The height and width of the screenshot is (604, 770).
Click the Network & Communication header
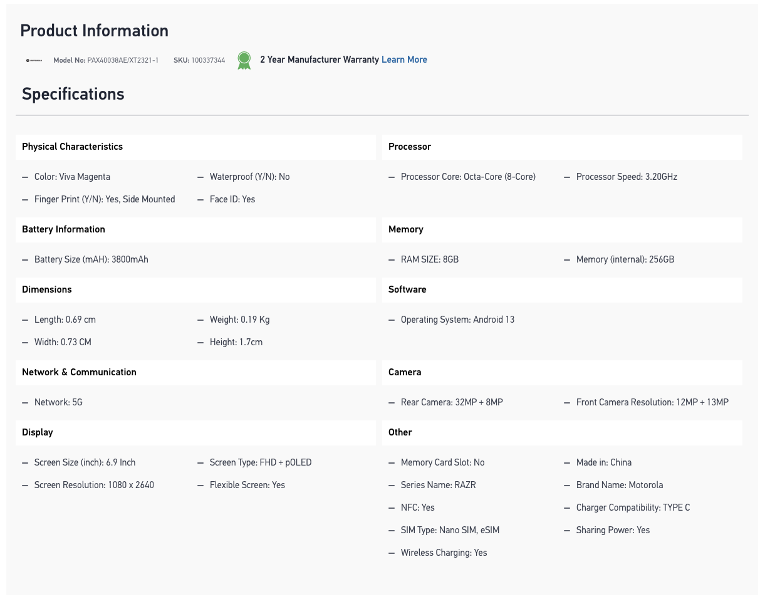pos(79,372)
